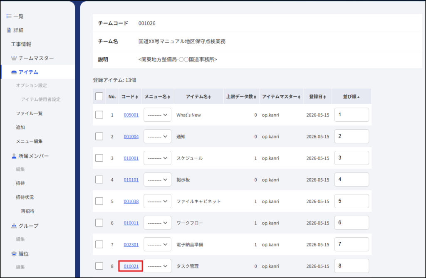Open オプション設定 in the sidebar
426x278 pixels.
point(31,85)
